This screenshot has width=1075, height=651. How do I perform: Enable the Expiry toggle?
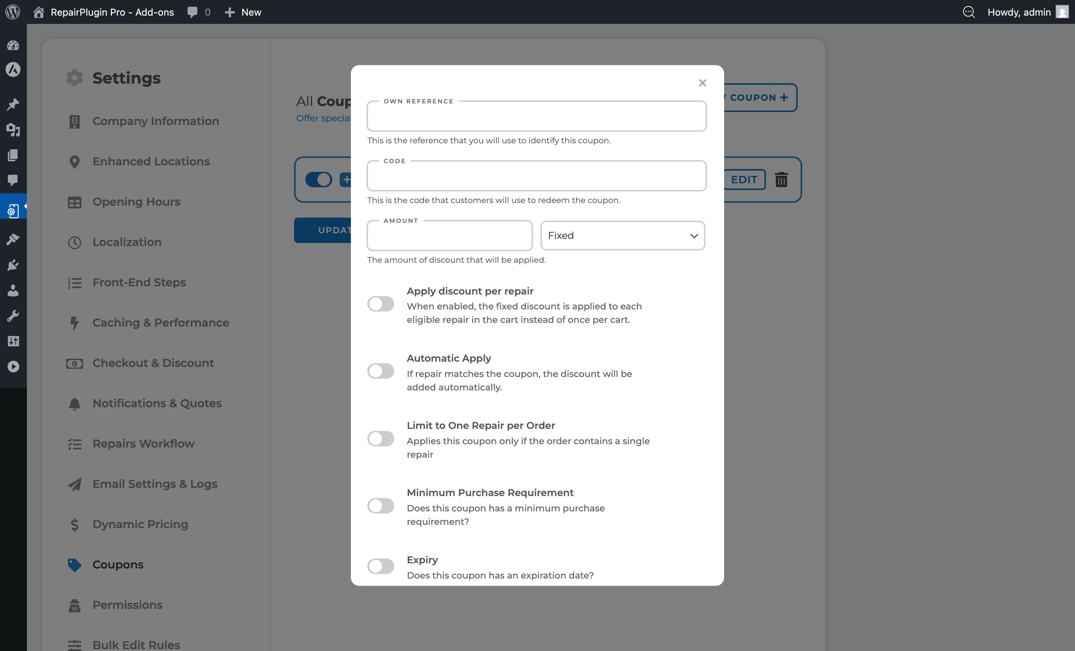[x=380, y=566]
